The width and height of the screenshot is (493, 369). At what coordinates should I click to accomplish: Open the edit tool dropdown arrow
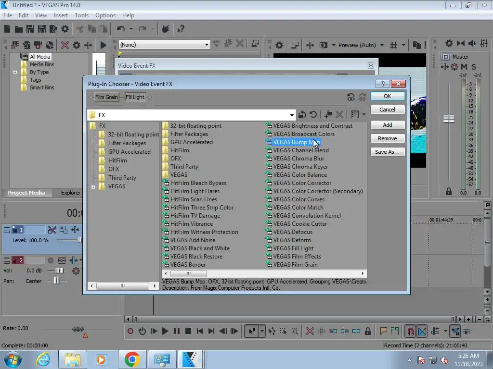click(262, 331)
